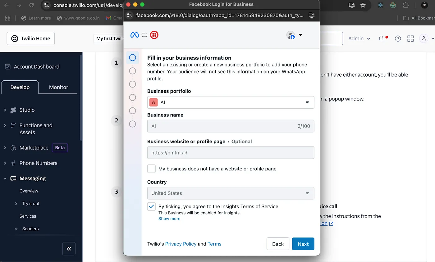Select the first step circle in popup
This screenshot has width=435, height=262.
click(132, 57)
